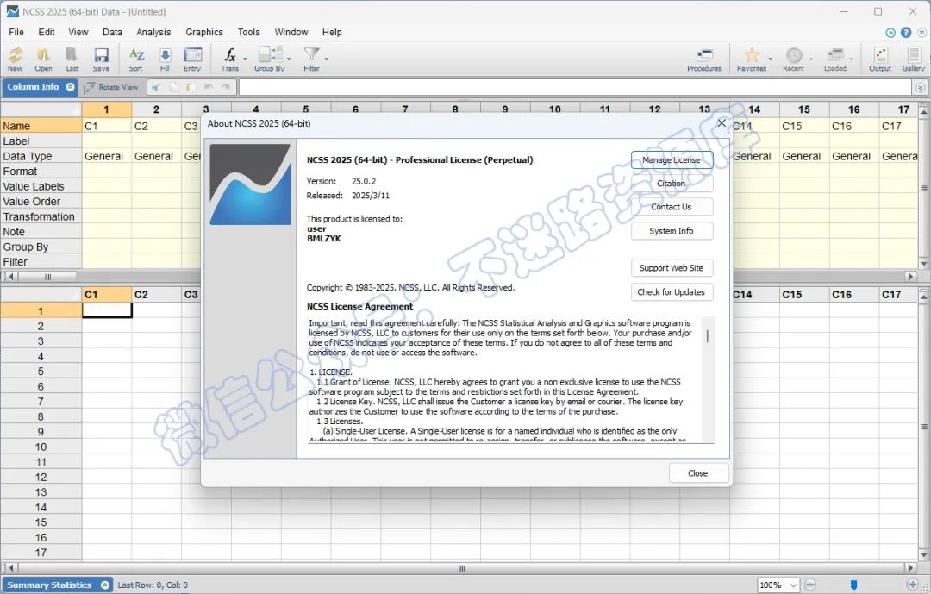Click the Open file toolbar icon
The width and height of the screenshot is (931, 594).
tap(43, 59)
